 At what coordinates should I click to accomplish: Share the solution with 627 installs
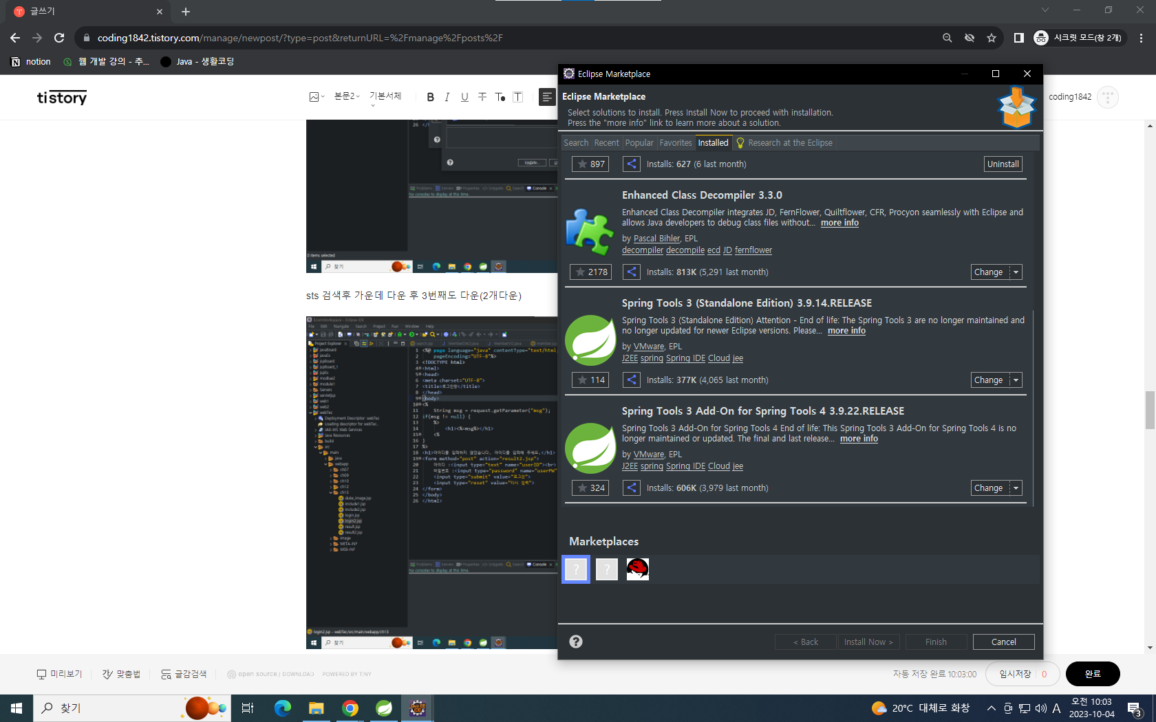[631, 164]
